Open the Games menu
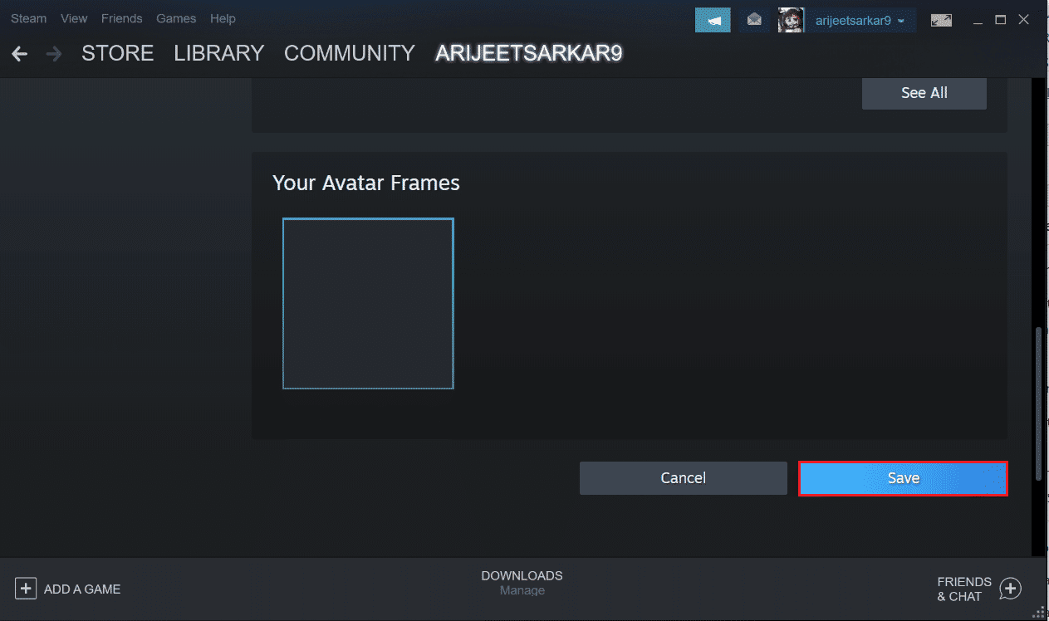Image resolution: width=1049 pixels, height=621 pixels. (x=175, y=17)
